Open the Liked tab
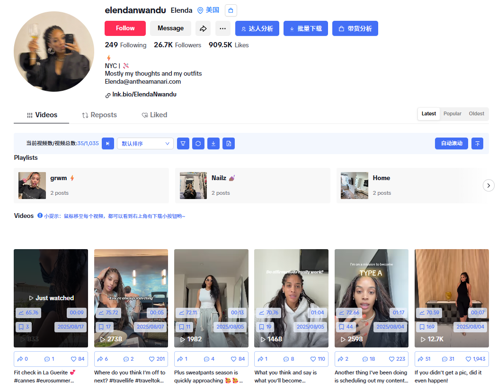Image resolution: width=497 pixels, height=390 pixels. 154,114
